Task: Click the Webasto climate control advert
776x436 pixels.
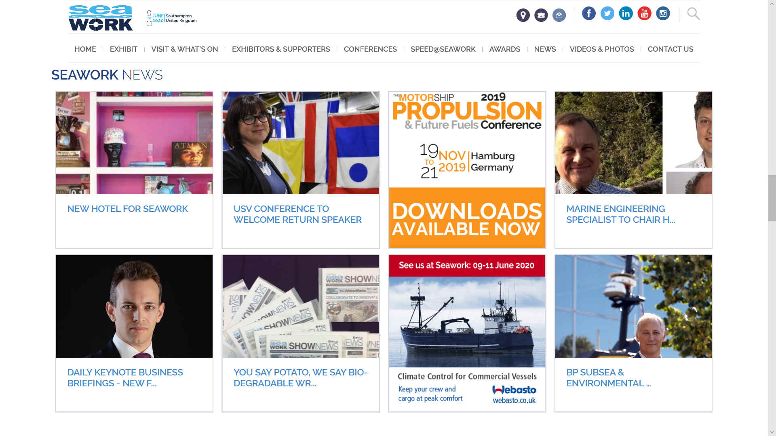Action: click(467, 333)
